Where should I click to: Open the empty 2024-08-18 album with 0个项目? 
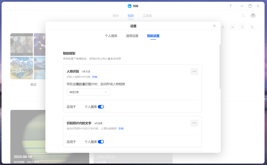click(133, 158)
